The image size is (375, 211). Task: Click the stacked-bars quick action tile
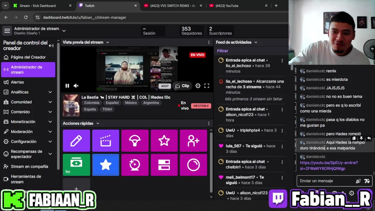[164, 165]
